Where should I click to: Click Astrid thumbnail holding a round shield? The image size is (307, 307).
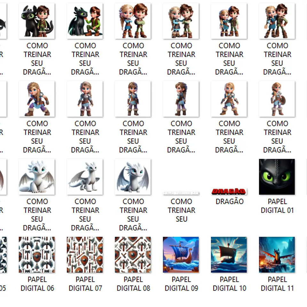pyautogui.click(x=277, y=98)
